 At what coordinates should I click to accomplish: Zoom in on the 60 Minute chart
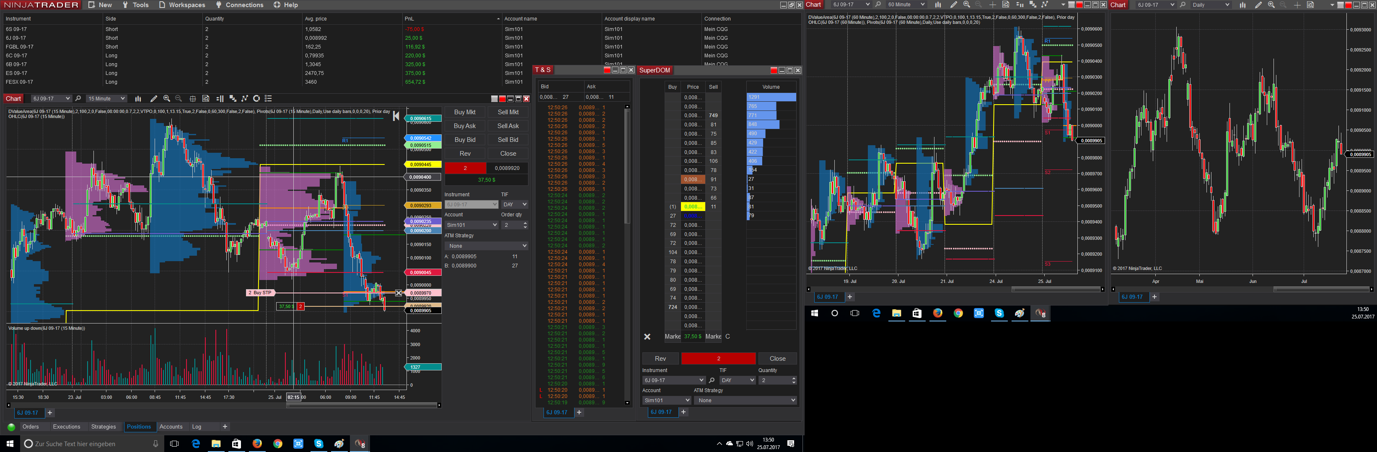pyautogui.click(x=966, y=5)
